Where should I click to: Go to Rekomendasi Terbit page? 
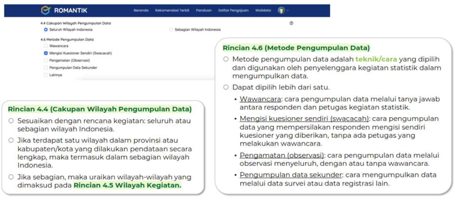(x=172, y=10)
